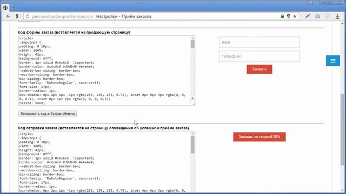Open downloads with the download arrow icon

tap(337, 16)
